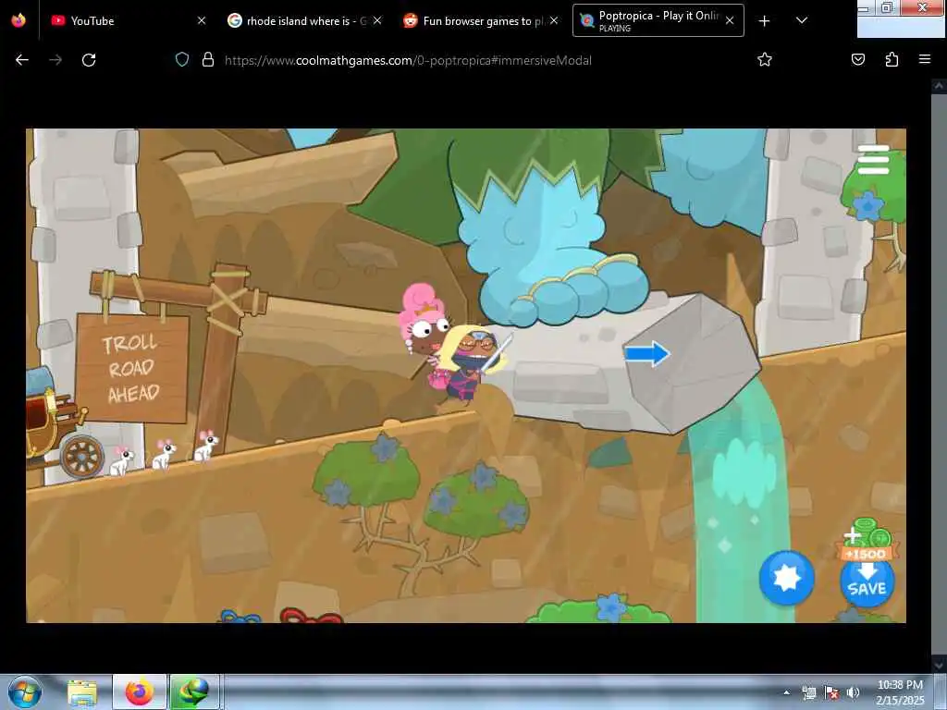Open Firefox View at tab strip start

point(18,20)
